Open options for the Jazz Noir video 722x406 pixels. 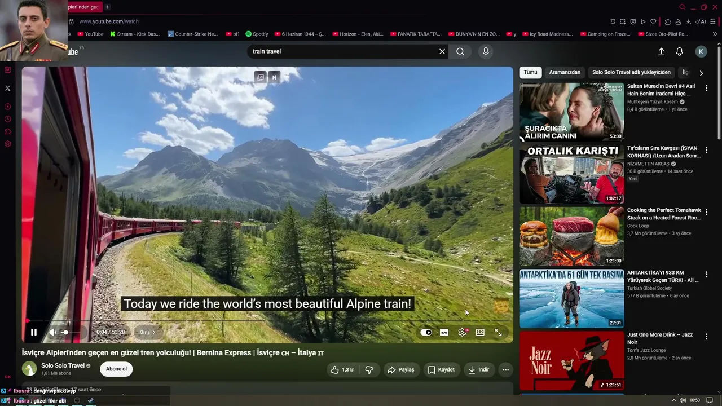[706, 336]
